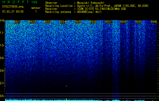Viewport: 159px width, 101px height.
Task: Click the 1.1 kHz axis label
Action: 2,33
